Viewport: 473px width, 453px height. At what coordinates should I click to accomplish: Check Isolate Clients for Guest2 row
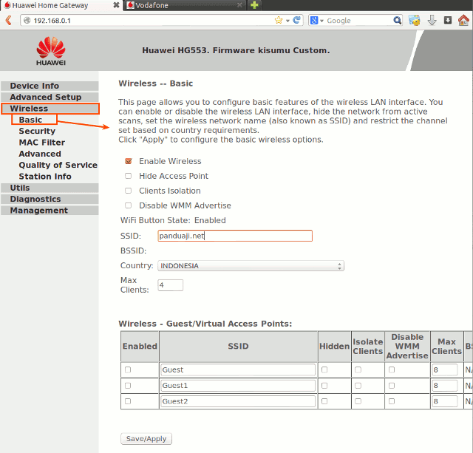pyautogui.click(x=358, y=401)
